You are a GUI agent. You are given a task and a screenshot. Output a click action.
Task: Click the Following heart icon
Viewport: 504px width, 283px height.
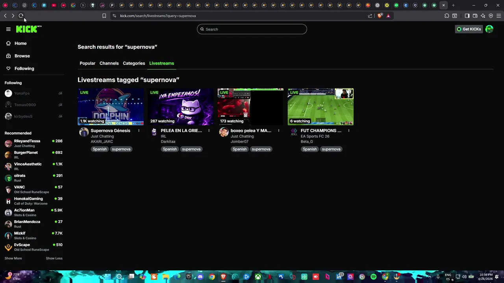pyautogui.click(x=8, y=68)
